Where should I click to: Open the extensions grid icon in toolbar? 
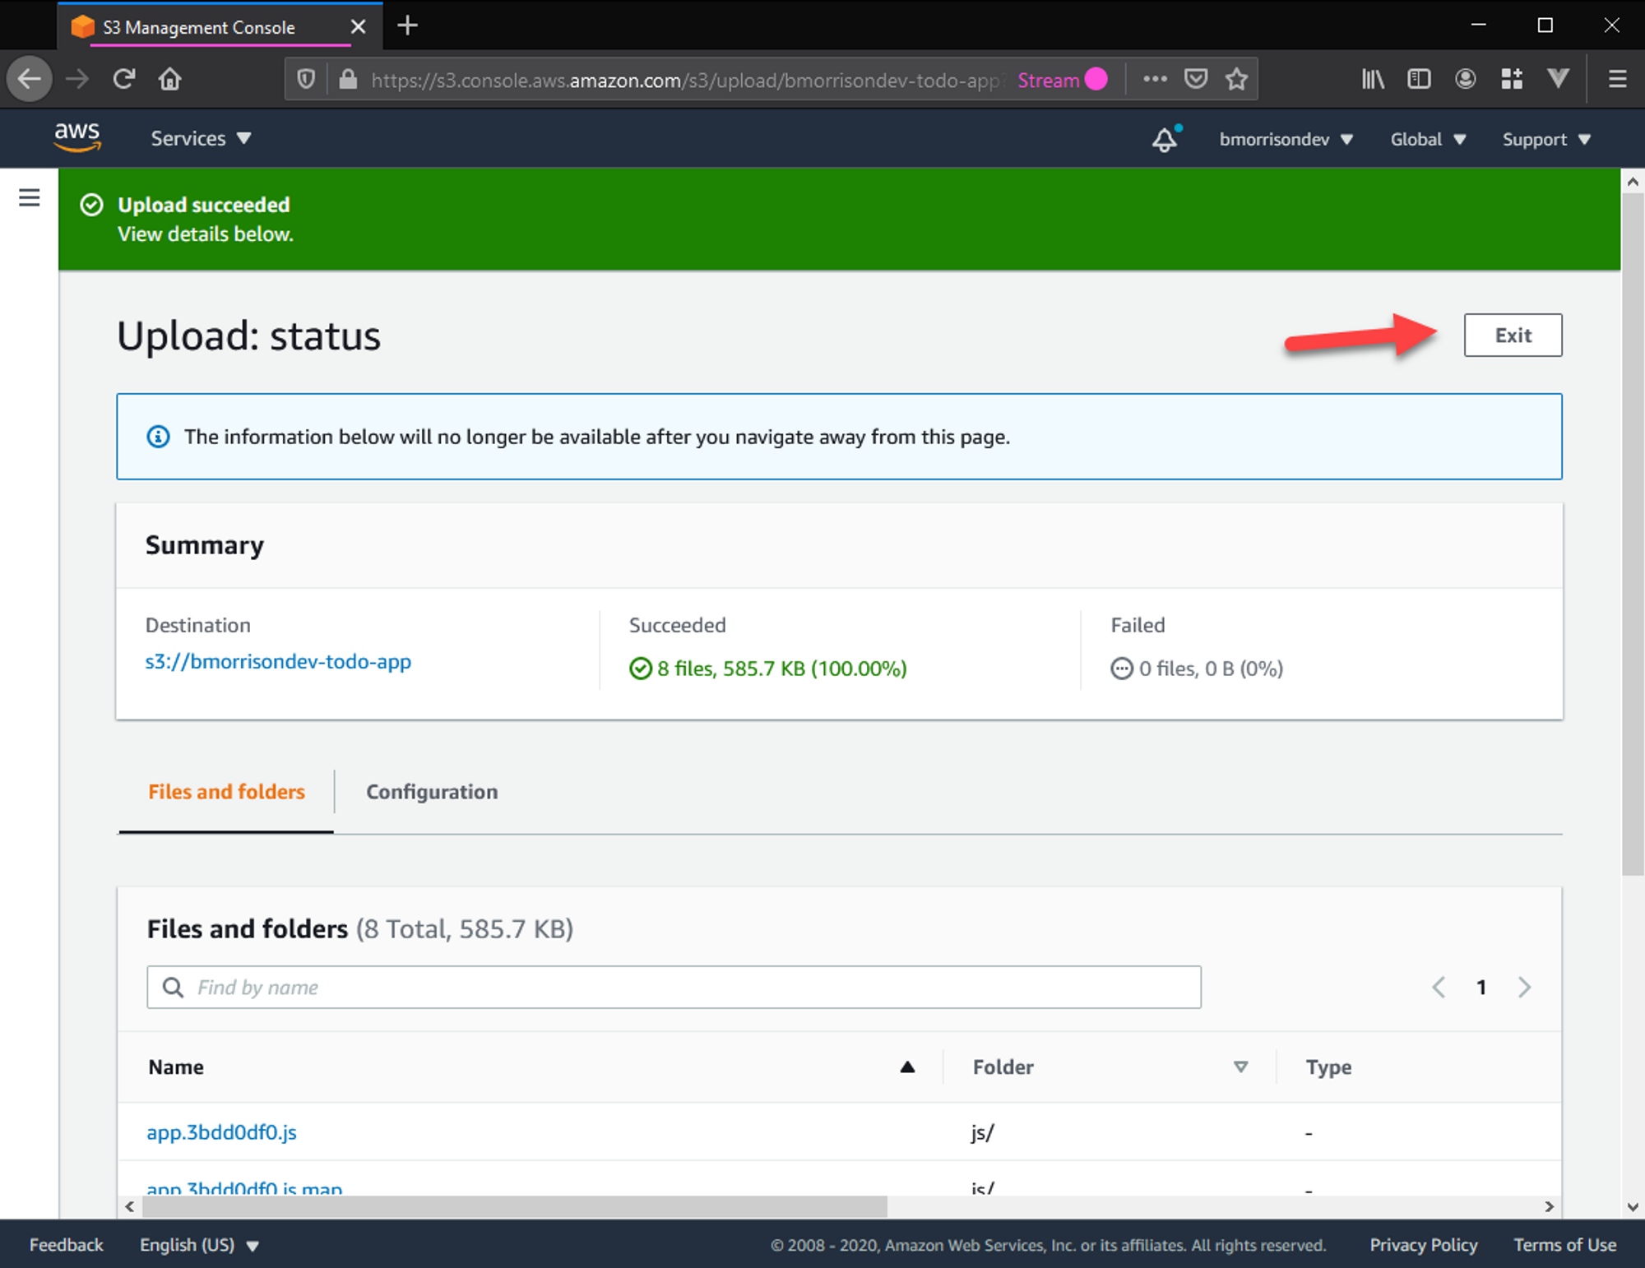1512,79
